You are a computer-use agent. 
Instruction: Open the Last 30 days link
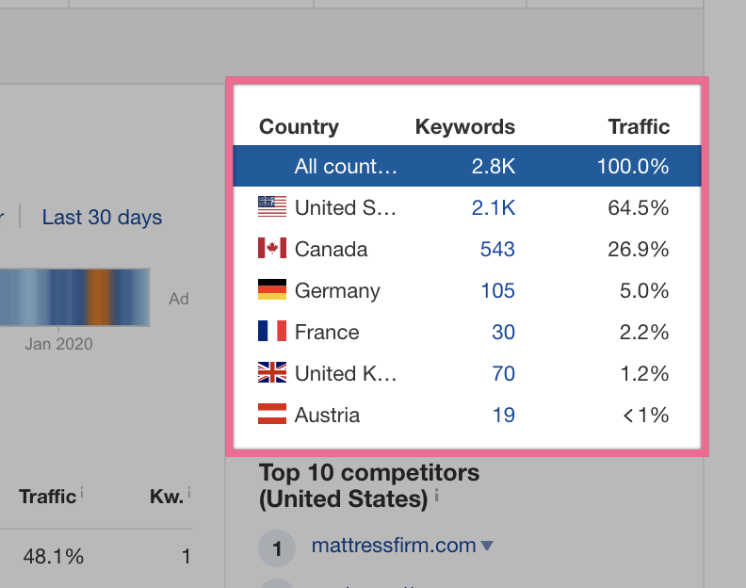point(102,218)
